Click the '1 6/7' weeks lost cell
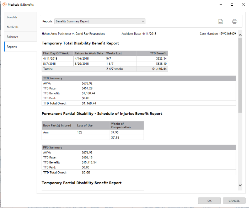The height and width of the screenshot is (210, 252). pos(120,64)
